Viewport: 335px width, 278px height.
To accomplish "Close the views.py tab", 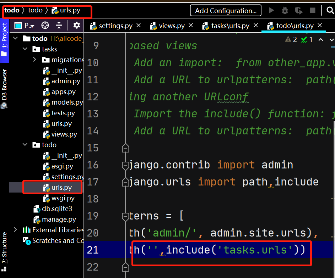I will point(191,26).
